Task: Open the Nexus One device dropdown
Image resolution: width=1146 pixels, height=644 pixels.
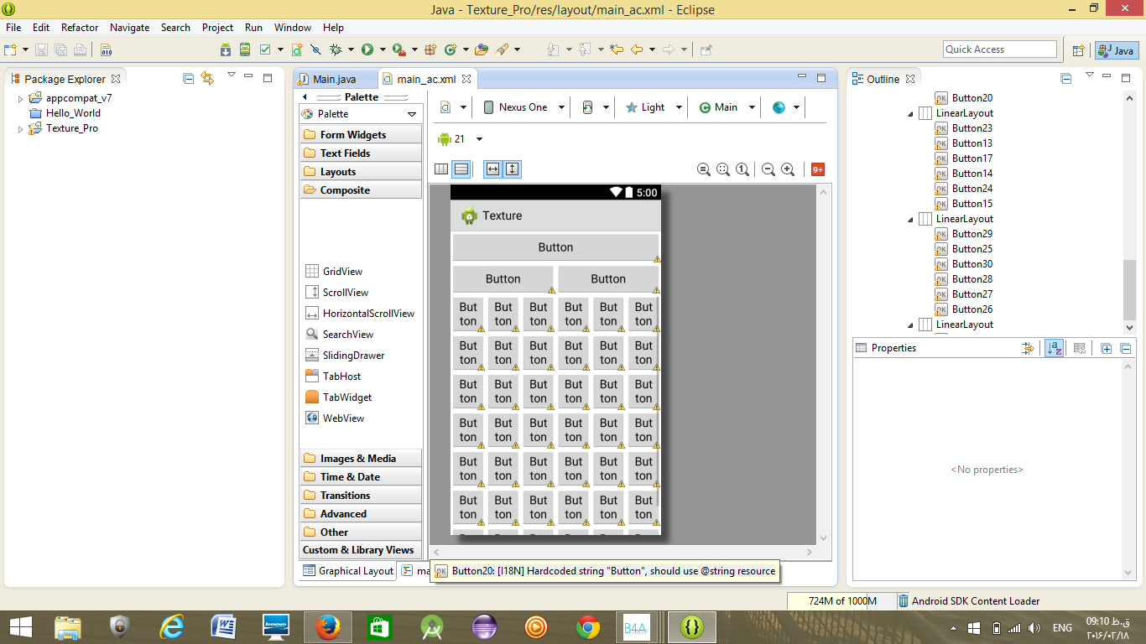Action: [524, 107]
